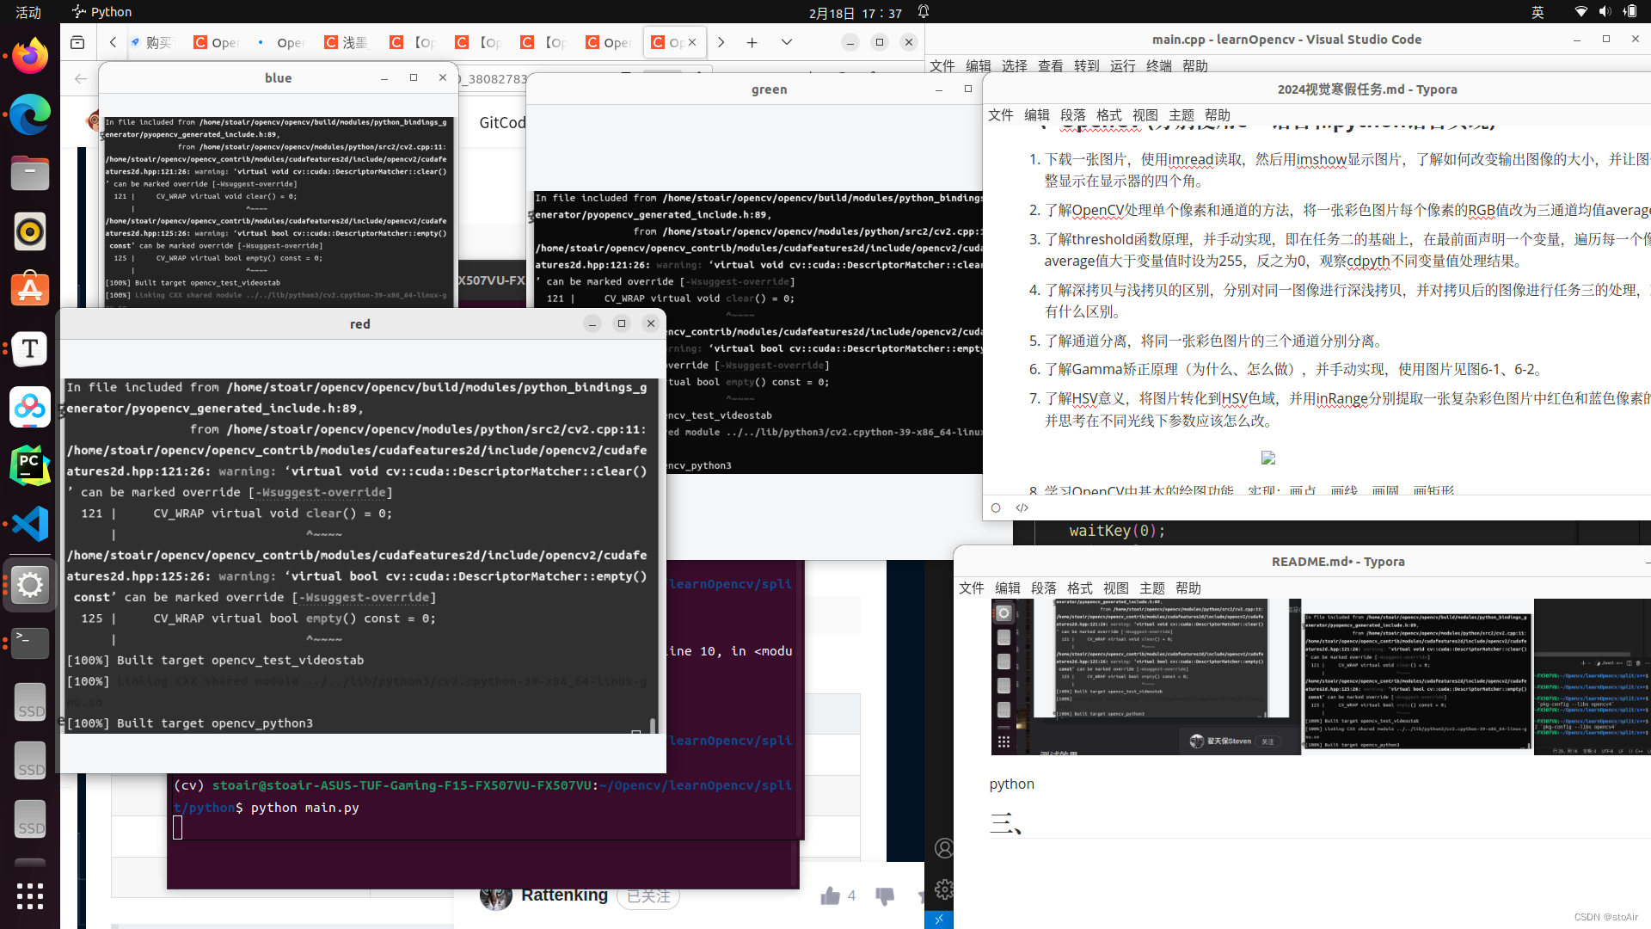The width and height of the screenshot is (1651, 929).
Task: Click VS Code remote window indicator
Action: point(939,920)
